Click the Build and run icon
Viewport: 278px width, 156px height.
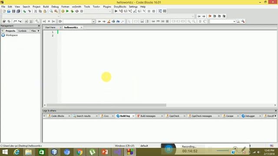[x=72, y=11]
